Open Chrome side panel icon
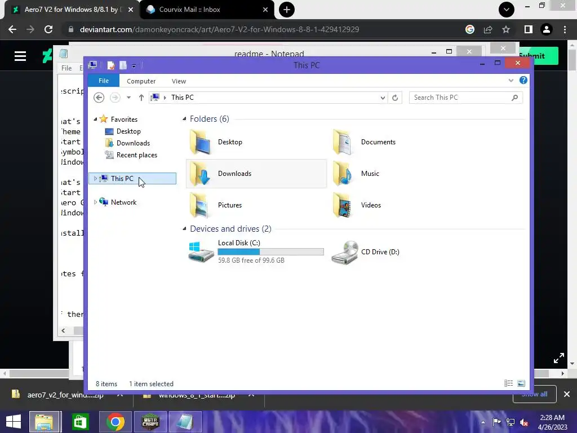The height and width of the screenshot is (433, 577). point(529,29)
